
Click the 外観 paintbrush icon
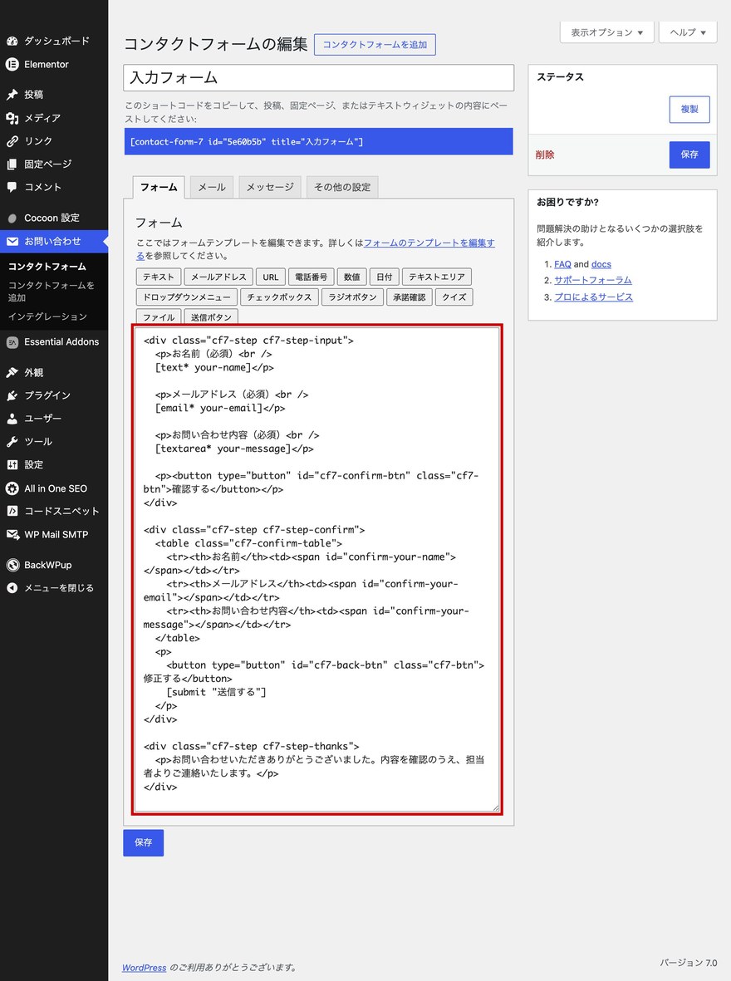[12, 372]
